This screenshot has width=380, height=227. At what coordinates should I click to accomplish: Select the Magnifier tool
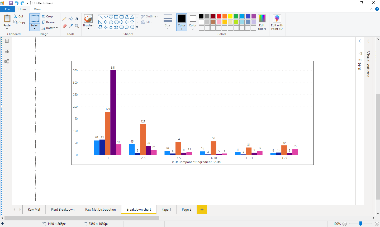[x=77, y=26]
